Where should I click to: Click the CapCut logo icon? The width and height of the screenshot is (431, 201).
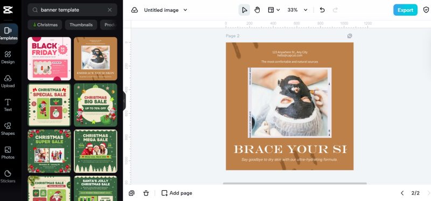click(8, 10)
